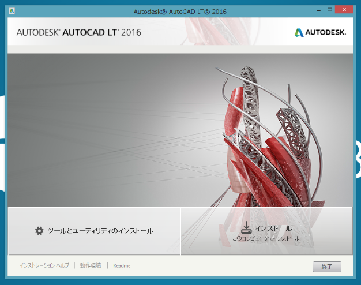Open the インストレーション ヘルプ link

44,265
